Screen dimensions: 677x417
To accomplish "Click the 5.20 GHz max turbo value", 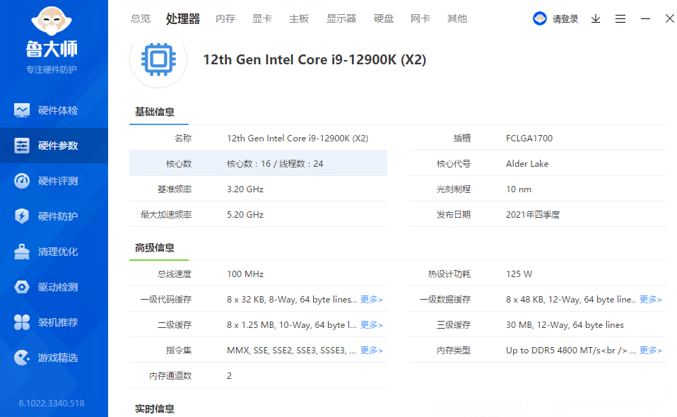I will point(245,215).
